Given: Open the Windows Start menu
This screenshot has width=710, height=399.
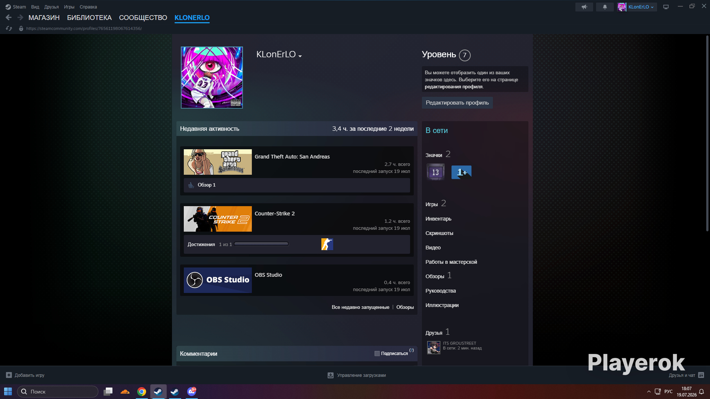Looking at the screenshot, I should pyautogui.click(x=8, y=391).
